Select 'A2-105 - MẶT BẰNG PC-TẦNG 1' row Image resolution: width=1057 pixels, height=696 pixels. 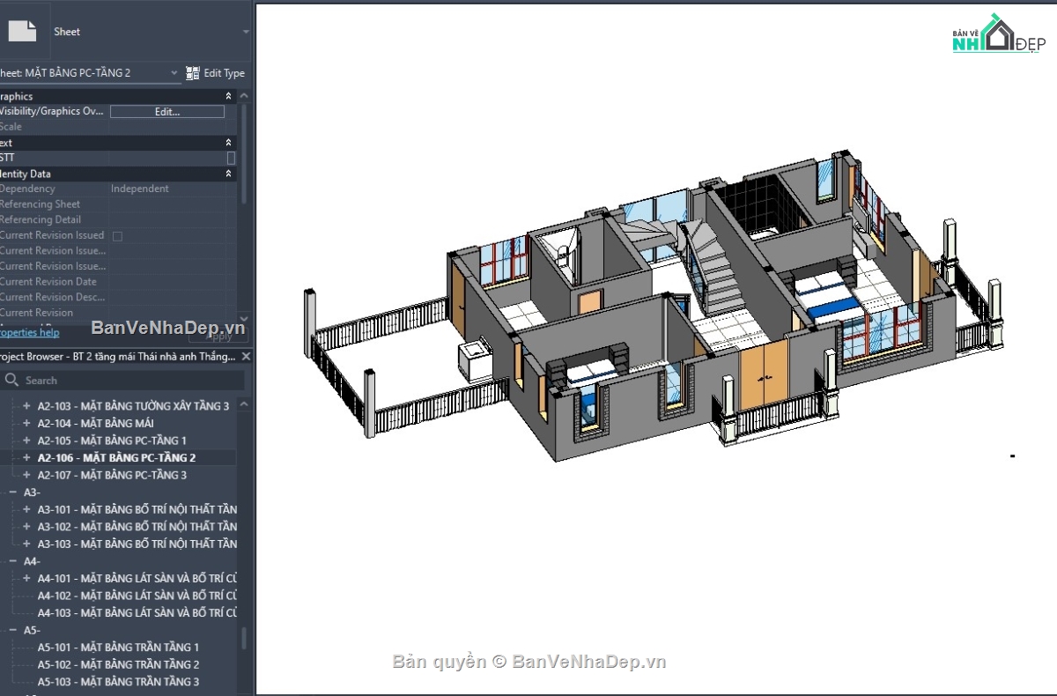coord(112,441)
